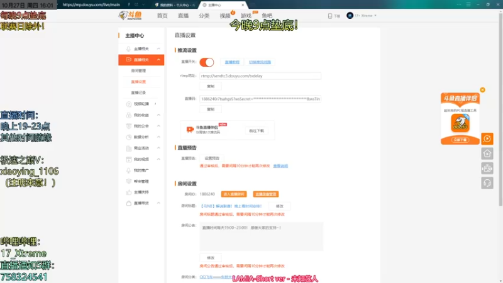Screen dimensions: 503x283
Task: Click the orange 进入直播间 button
Action: pos(234,194)
